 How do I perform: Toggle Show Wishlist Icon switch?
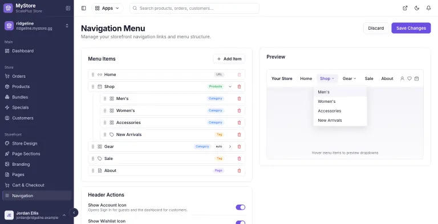coord(241,222)
